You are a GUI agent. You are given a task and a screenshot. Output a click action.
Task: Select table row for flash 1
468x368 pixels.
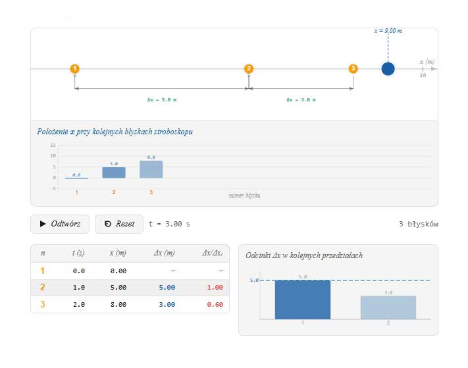click(x=130, y=271)
